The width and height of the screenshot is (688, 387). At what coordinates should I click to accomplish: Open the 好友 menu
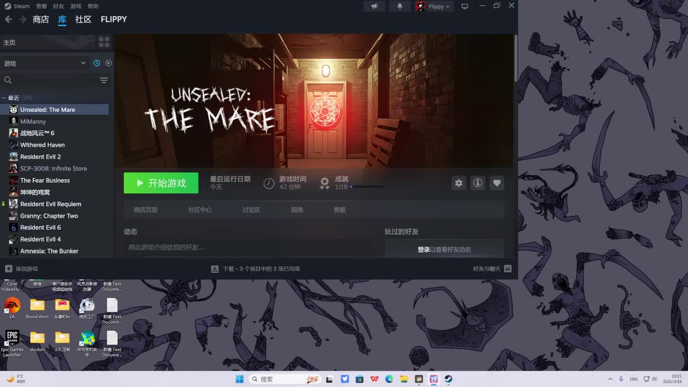pyautogui.click(x=59, y=6)
